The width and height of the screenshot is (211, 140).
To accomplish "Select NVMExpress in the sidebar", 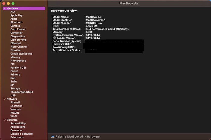I will tap(18, 61).
